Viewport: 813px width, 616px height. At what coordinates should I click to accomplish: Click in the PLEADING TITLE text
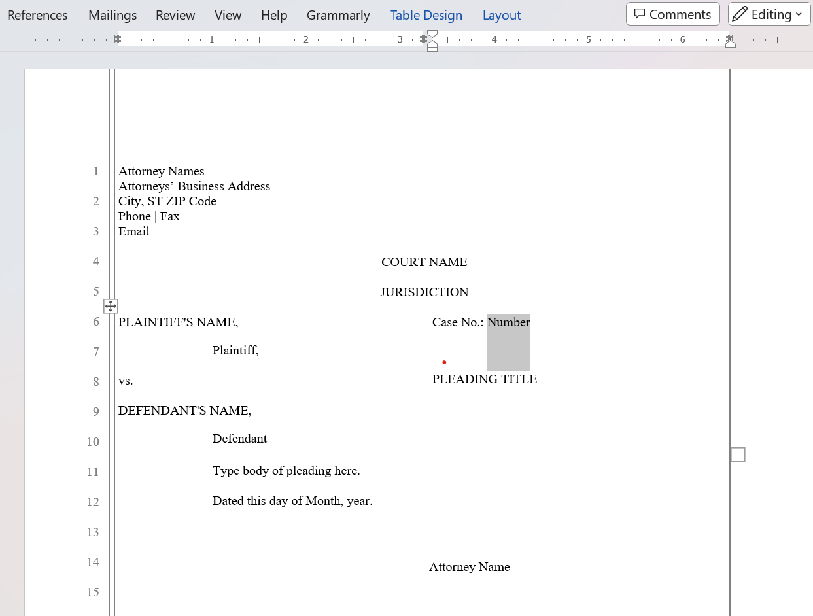484,379
